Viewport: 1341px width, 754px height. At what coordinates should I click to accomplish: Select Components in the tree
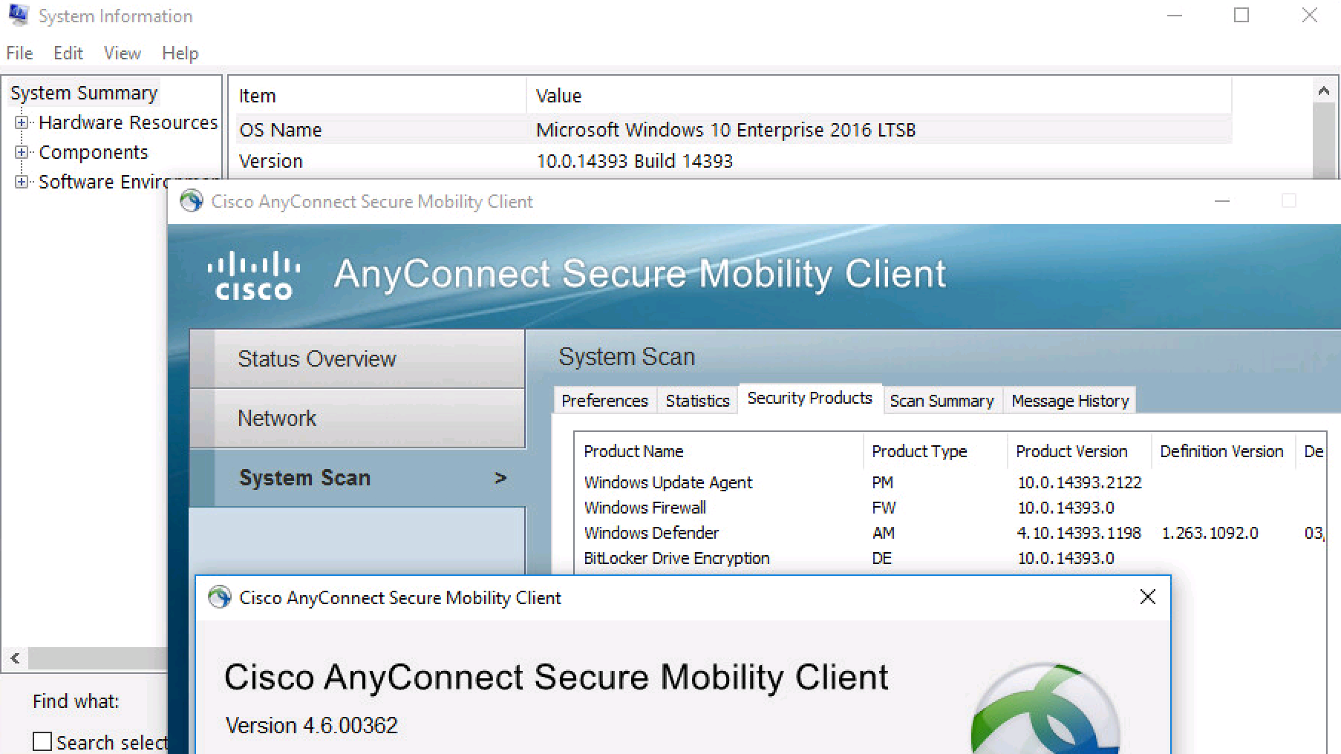[94, 152]
